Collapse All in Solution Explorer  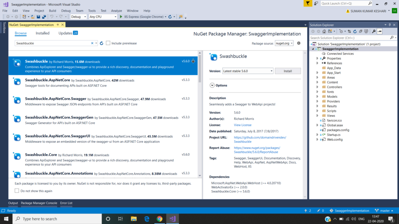click(x=360, y=31)
